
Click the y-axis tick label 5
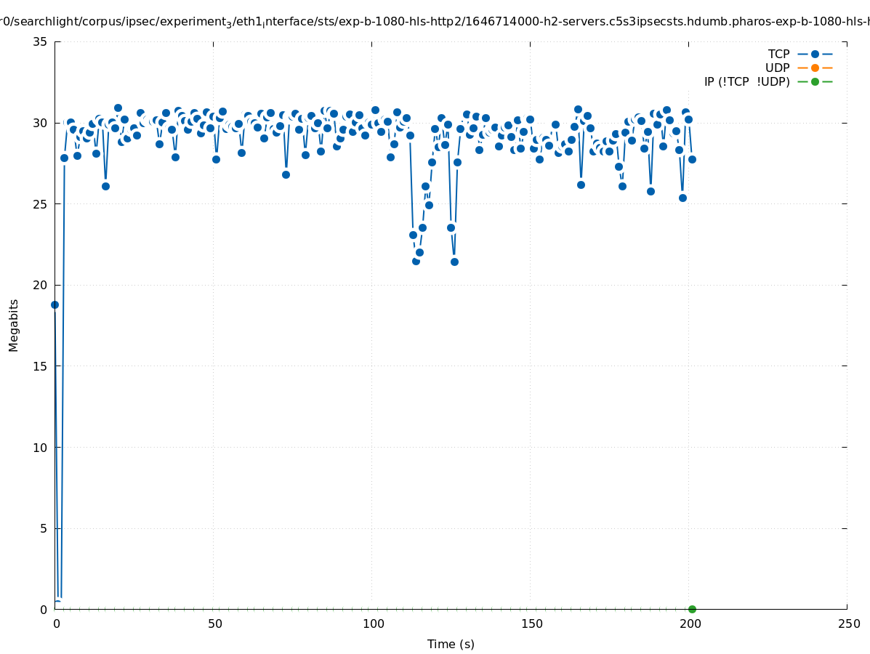tap(44, 528)
